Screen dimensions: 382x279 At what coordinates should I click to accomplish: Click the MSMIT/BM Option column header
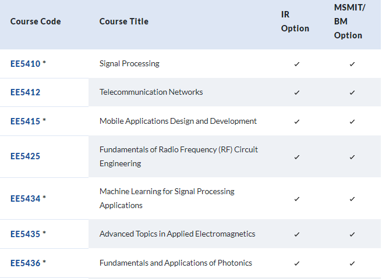coord(349,22)
